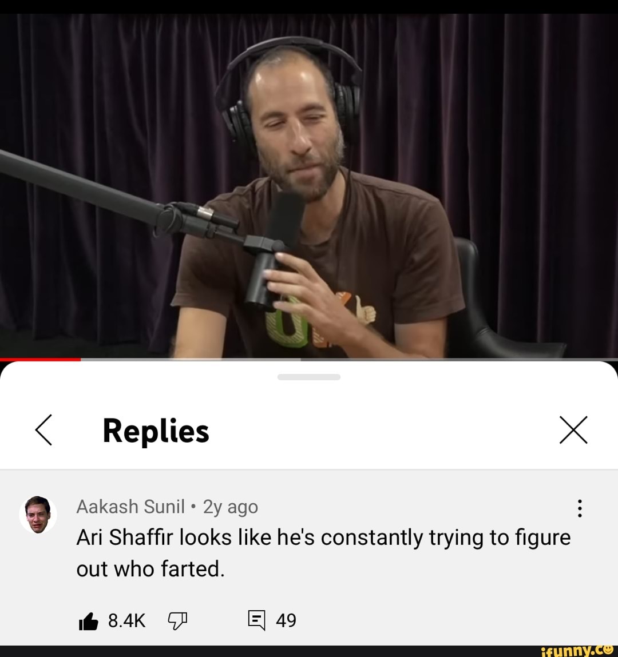Tap the drag handle atop the replies sheet
The height and width of the screenshot is (657, 618).
coord(309,377)
